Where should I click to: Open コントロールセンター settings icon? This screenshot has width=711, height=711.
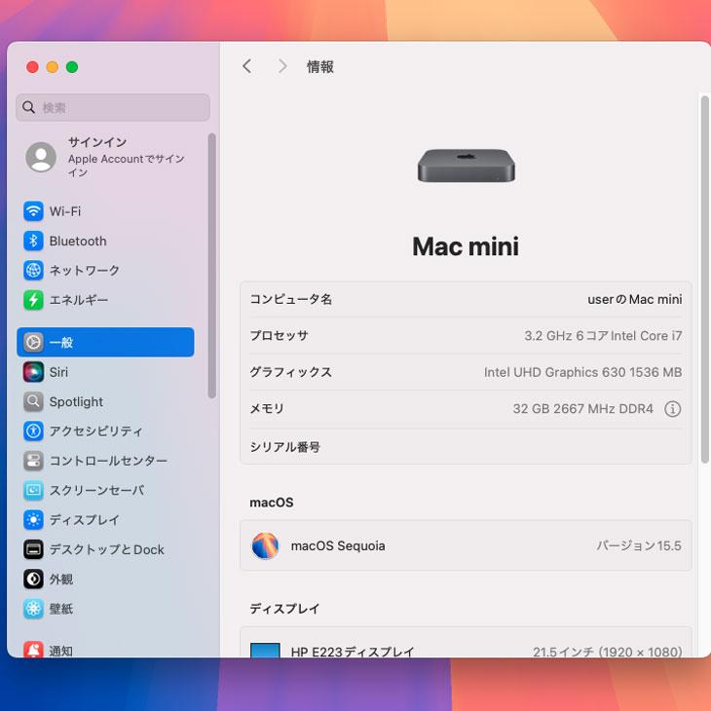click(34, 461)
